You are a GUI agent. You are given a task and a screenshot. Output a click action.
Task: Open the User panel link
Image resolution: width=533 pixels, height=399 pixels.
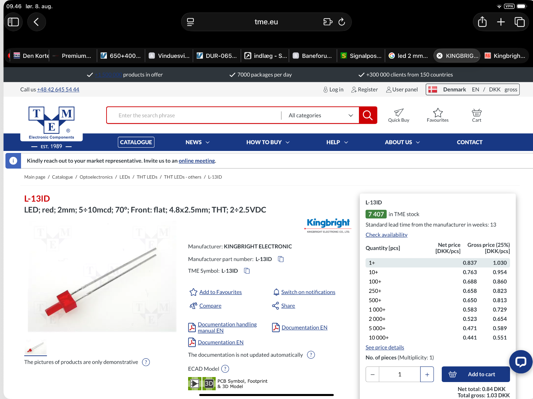402,89
